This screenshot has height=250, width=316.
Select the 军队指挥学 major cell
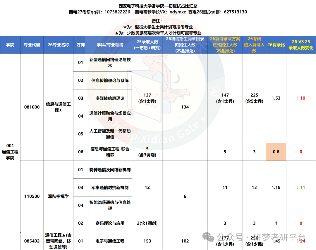(x=58, y=196)
